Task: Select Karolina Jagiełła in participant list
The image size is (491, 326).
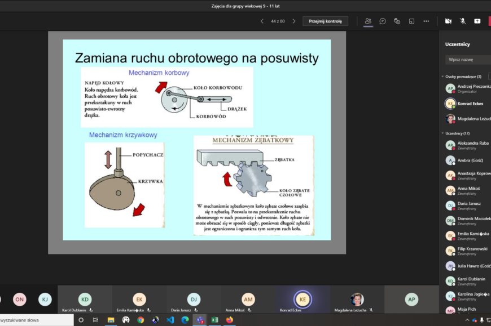Action: tap(468, 296)
